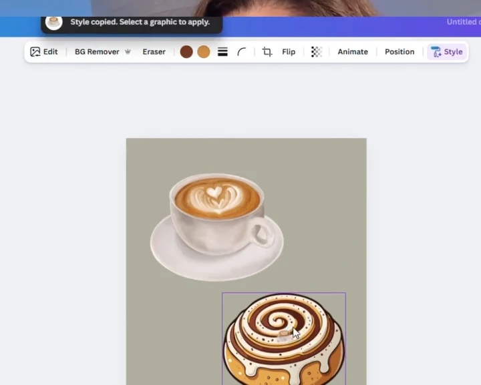Viewport: 481px width, 385px height.
Task: Select the Eraser tool
Action: [154, 52]
